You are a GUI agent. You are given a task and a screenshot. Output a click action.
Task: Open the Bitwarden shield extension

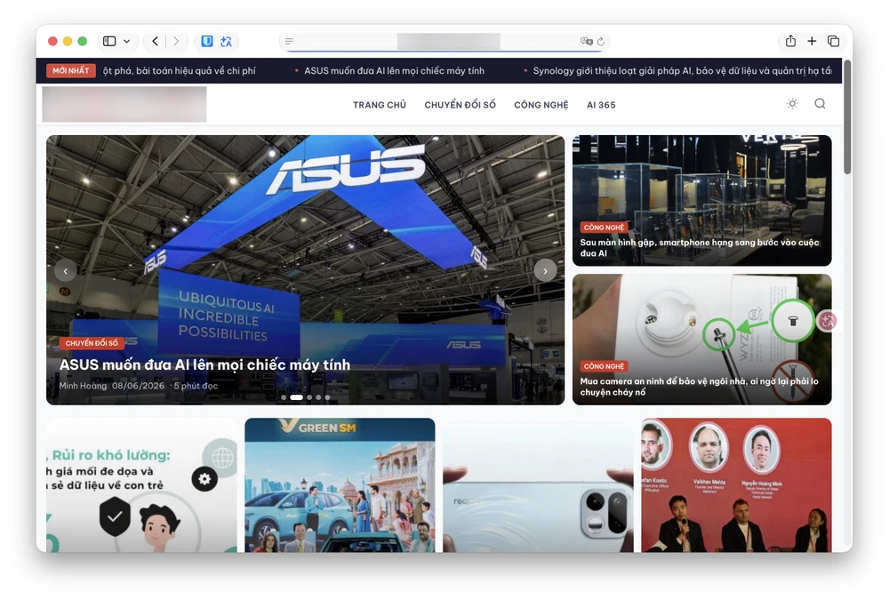point(207,41)
